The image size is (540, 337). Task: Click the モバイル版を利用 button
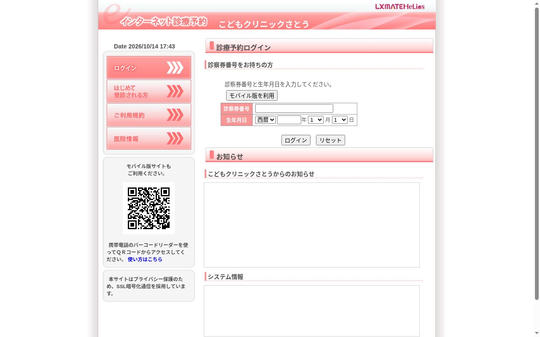click(x=252, y=96)
